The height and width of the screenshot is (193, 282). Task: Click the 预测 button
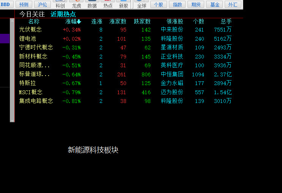24,4
